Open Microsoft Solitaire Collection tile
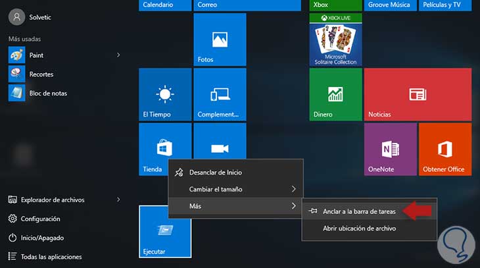Viewport: 480px width, 268px height. (335, 40)
